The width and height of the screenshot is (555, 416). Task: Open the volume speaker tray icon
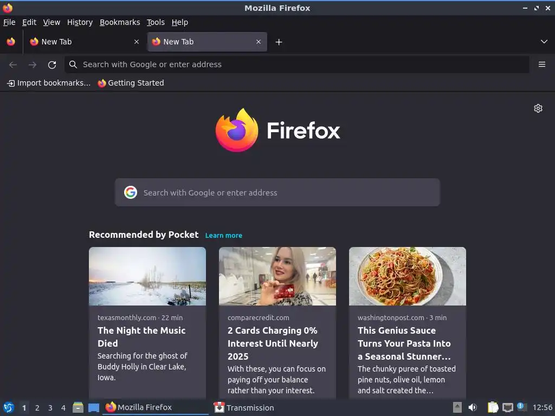coord(473,407)
